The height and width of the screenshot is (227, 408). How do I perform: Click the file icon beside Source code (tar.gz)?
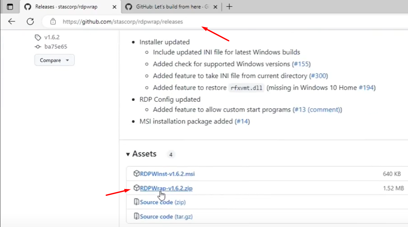click(x=136, y=216)
